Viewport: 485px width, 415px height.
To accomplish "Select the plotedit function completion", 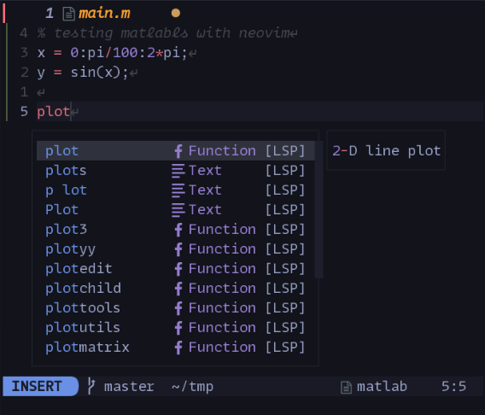I will click(x=176, y=269).
